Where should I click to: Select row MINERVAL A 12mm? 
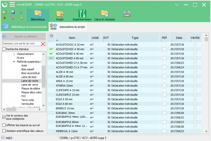tap(124, 131)
